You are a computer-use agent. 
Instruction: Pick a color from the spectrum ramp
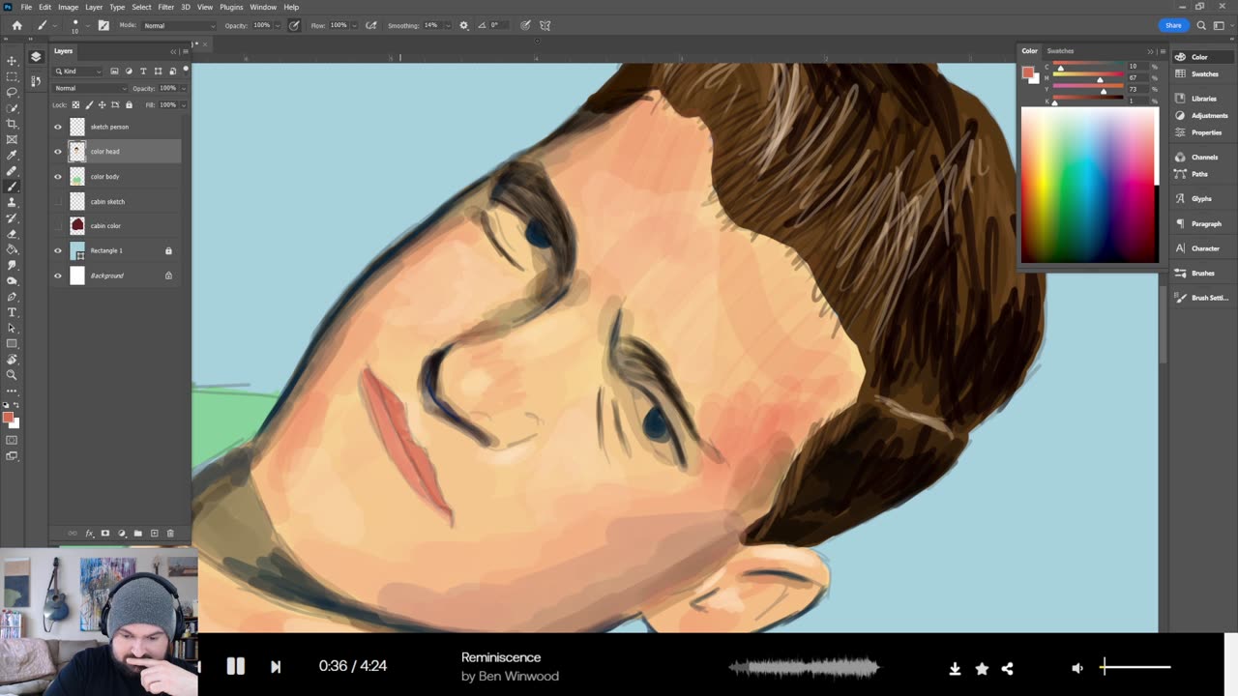pyautogui.click(x=1088, y=185)
